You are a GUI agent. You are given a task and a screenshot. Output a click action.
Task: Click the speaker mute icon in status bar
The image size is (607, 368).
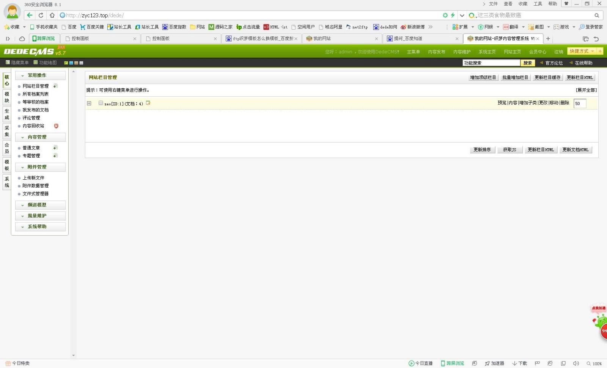point(576,363)
